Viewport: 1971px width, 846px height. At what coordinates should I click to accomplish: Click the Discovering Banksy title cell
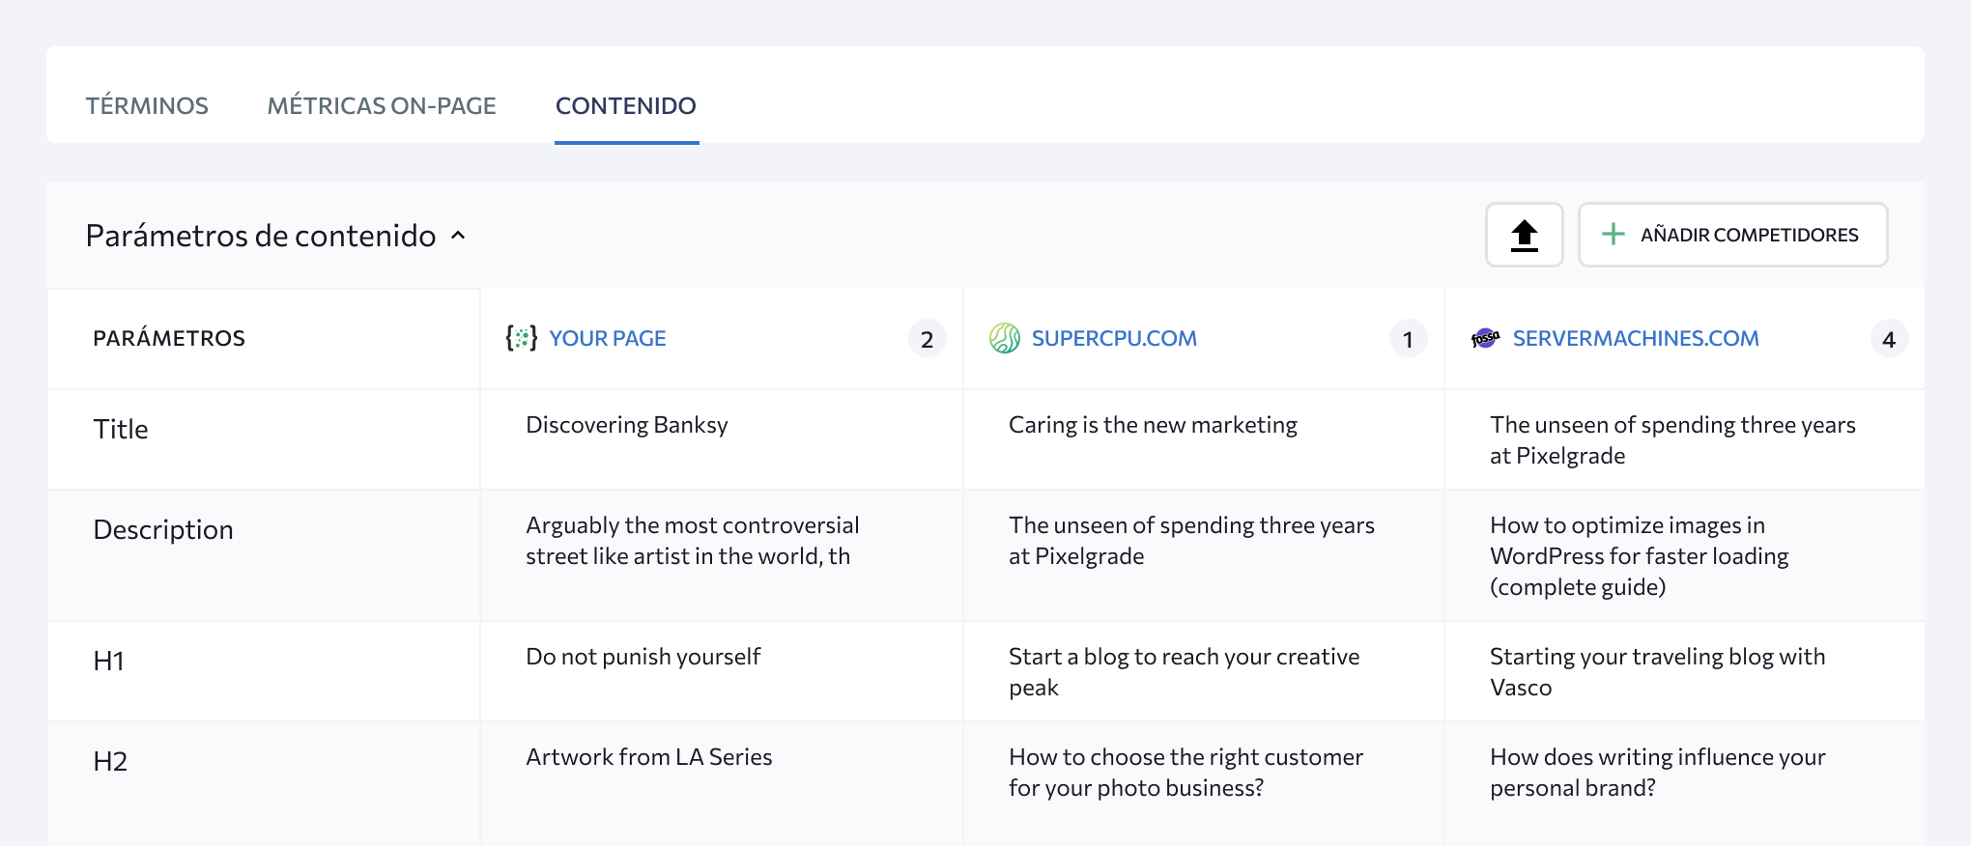tap(627, 425)
